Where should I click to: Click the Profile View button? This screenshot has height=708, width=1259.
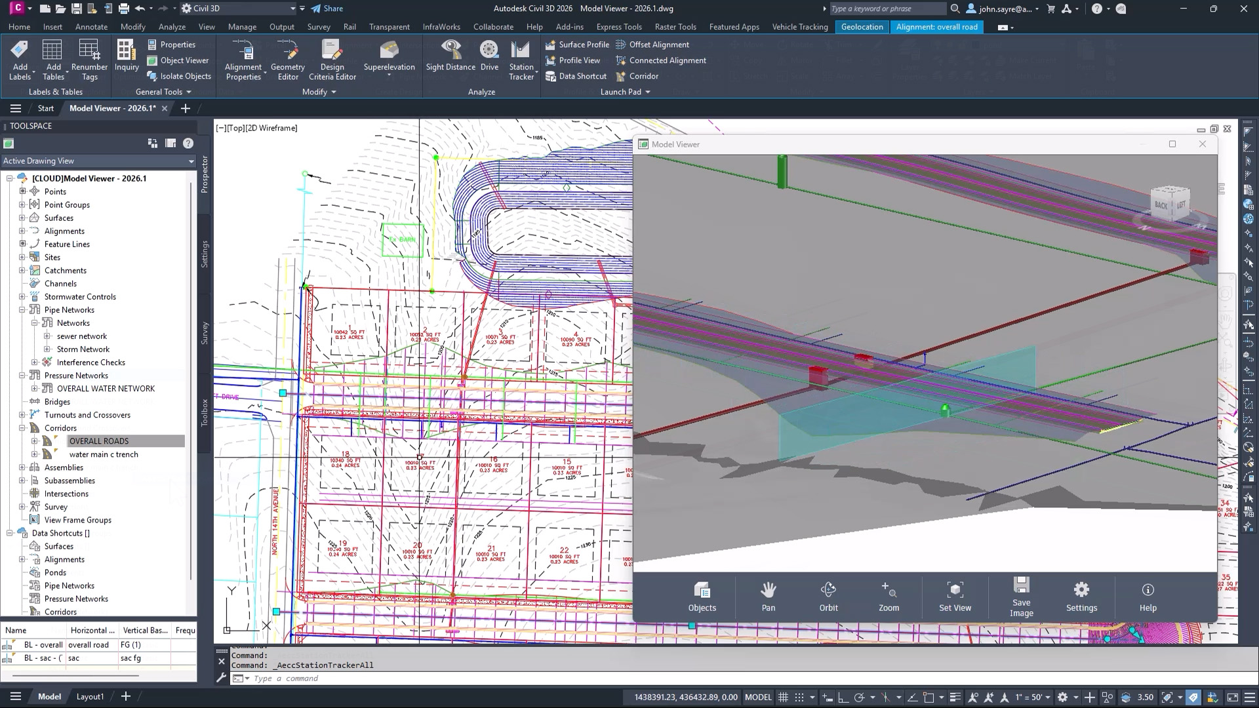[x=572, y=60]
